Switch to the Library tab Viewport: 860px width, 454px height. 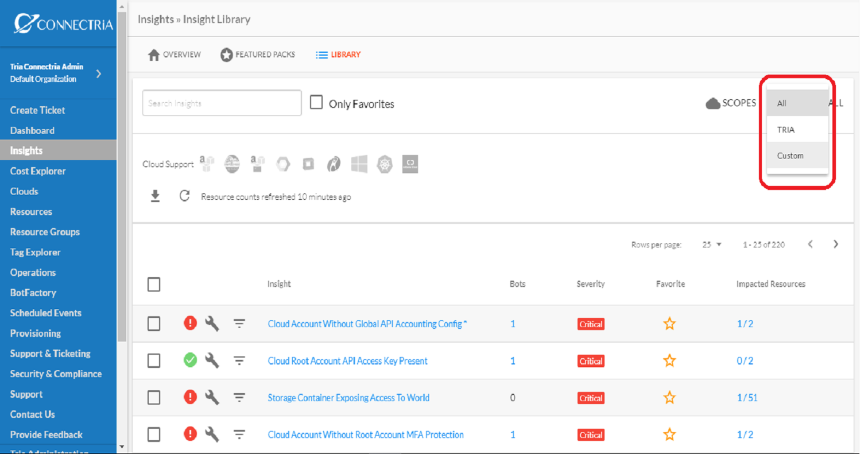338,55
